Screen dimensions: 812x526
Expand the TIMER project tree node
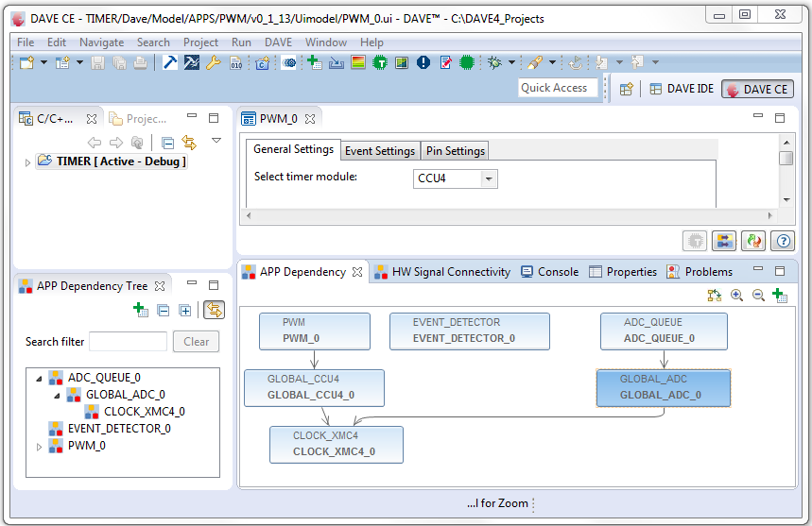[x=27, y=162]
